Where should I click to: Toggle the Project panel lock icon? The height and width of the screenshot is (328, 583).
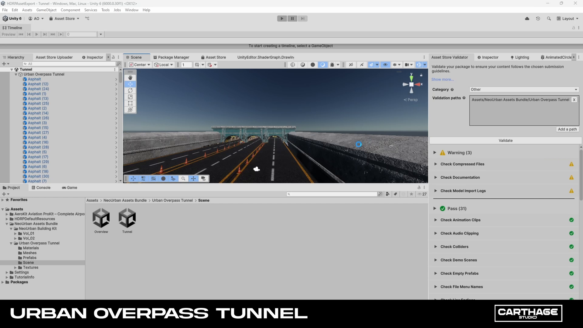point(419,188)
